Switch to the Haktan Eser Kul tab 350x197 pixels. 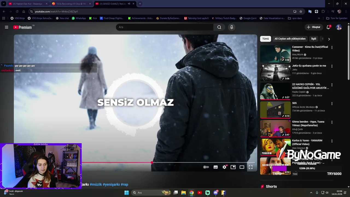coord(28,4)
